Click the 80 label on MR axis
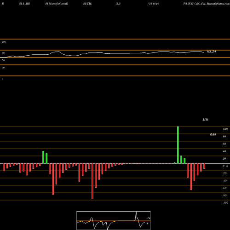 (x=224, y=137)
